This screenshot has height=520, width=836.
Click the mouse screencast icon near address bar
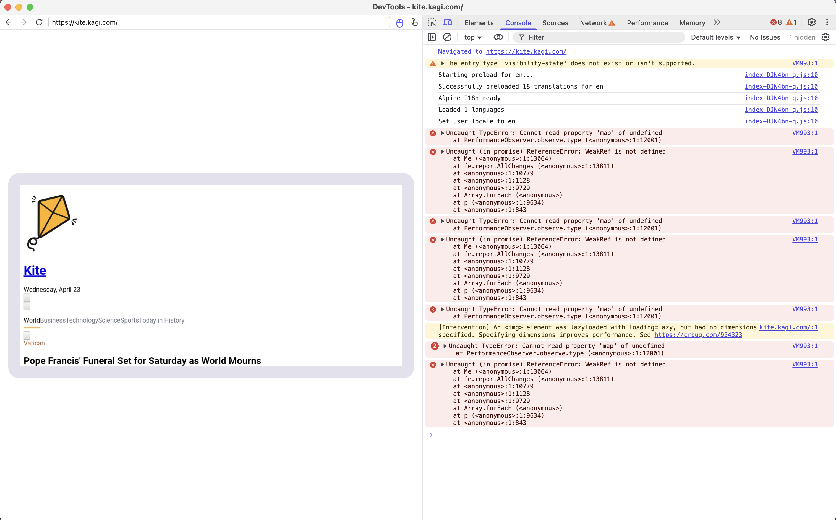pos(399,23)
